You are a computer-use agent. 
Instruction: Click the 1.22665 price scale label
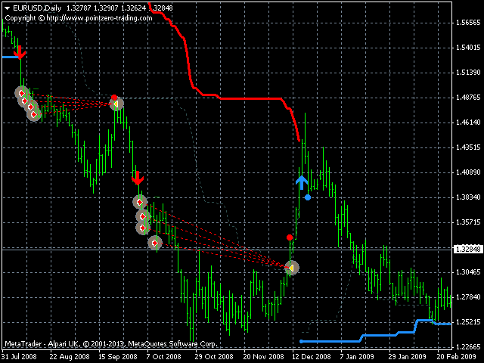click(x=468, y=347)
